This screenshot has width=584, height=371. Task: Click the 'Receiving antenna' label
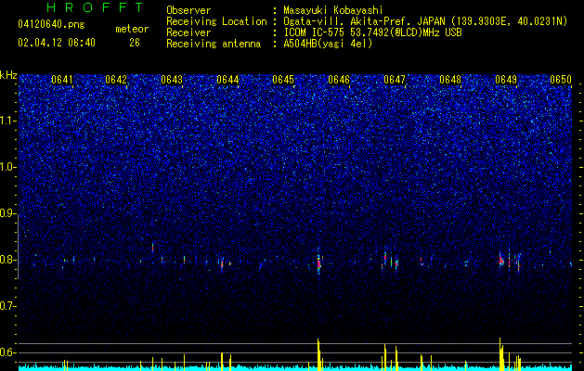[214, 44]
